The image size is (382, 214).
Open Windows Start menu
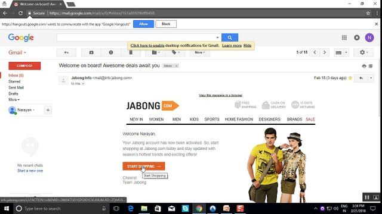pos(7,209)
